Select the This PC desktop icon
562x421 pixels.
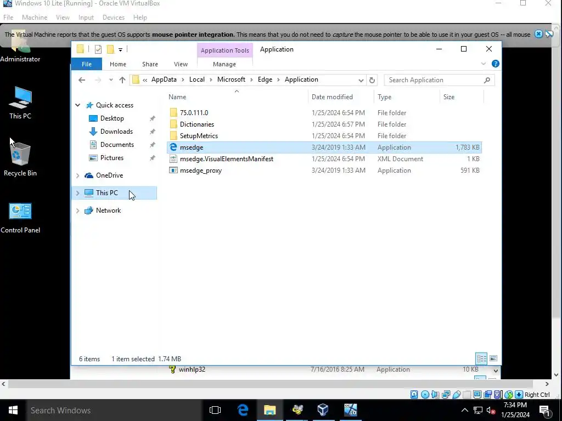point(20,103)
